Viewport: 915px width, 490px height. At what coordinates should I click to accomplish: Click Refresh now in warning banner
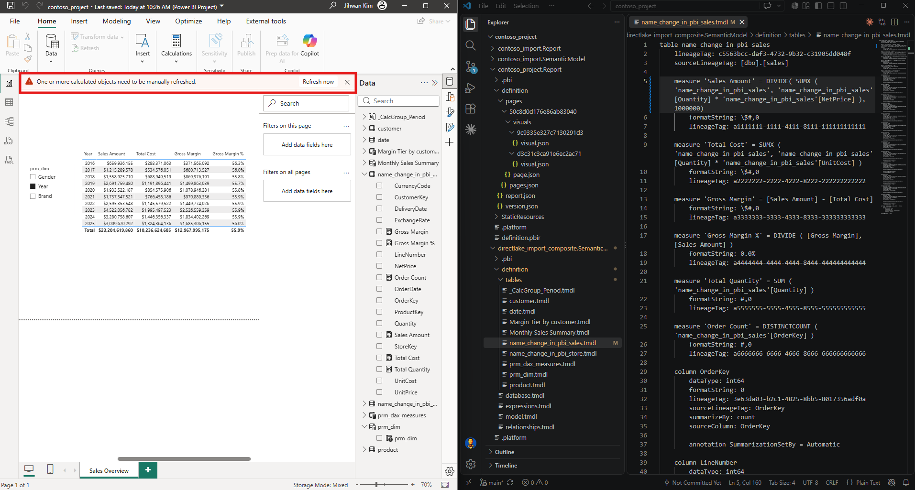[x=318, y=82]
